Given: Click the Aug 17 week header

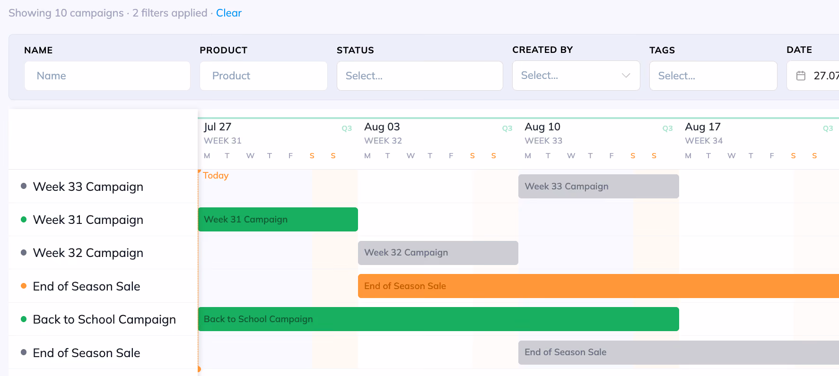Looking at the screenshot, I should (x=703, y=127).
